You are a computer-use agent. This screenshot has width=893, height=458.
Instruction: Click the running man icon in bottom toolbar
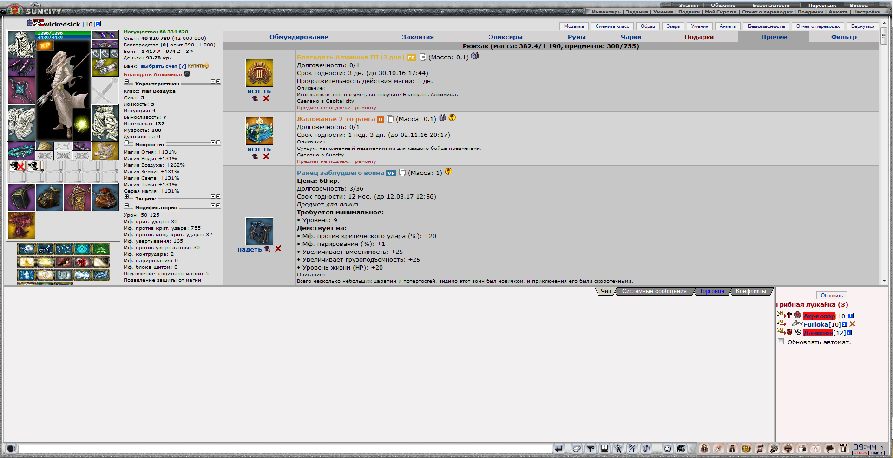click(618, 448)
